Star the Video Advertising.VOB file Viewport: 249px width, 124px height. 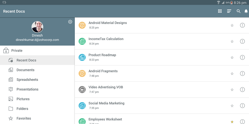click(x=232, y=90)
